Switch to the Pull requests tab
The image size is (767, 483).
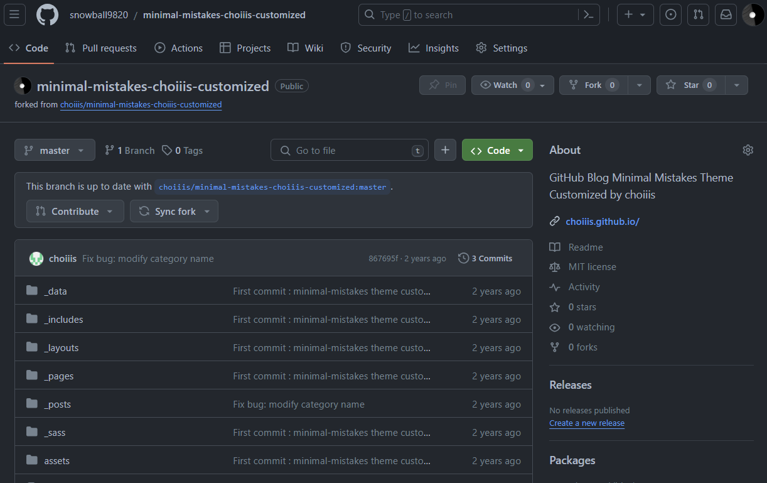[x=101, y=48]
